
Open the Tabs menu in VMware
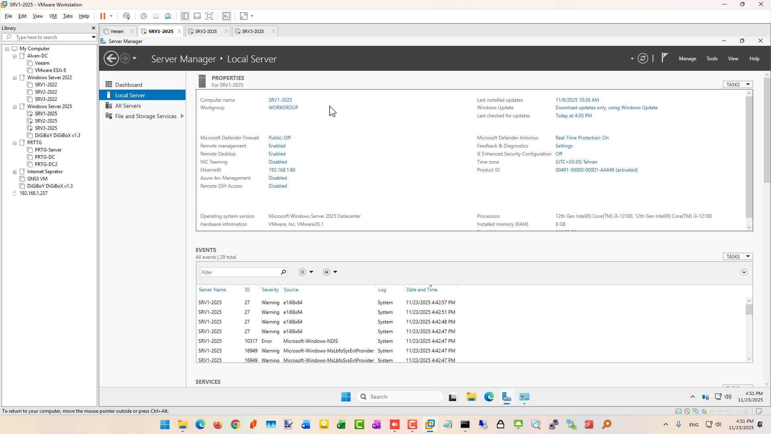pyautogui.click(x=68, y=16)
